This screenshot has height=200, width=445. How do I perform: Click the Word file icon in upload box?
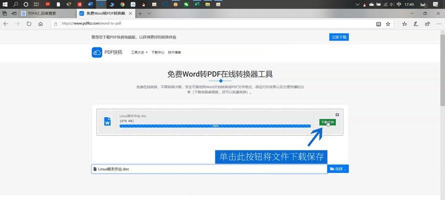tap(107, 121)
